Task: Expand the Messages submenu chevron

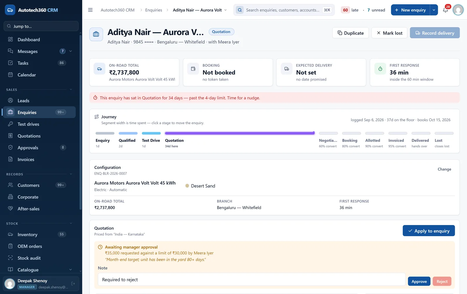Action: pyautogui.click(x=71, y=51)
